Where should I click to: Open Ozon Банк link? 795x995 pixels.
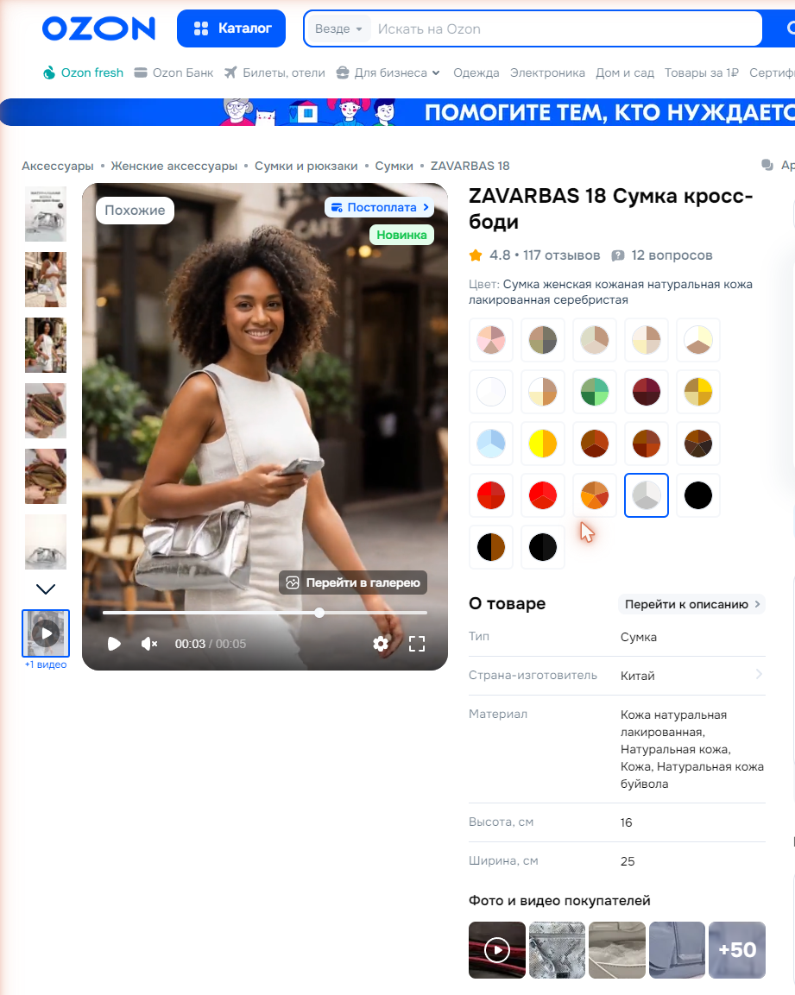tap(174, 73)
